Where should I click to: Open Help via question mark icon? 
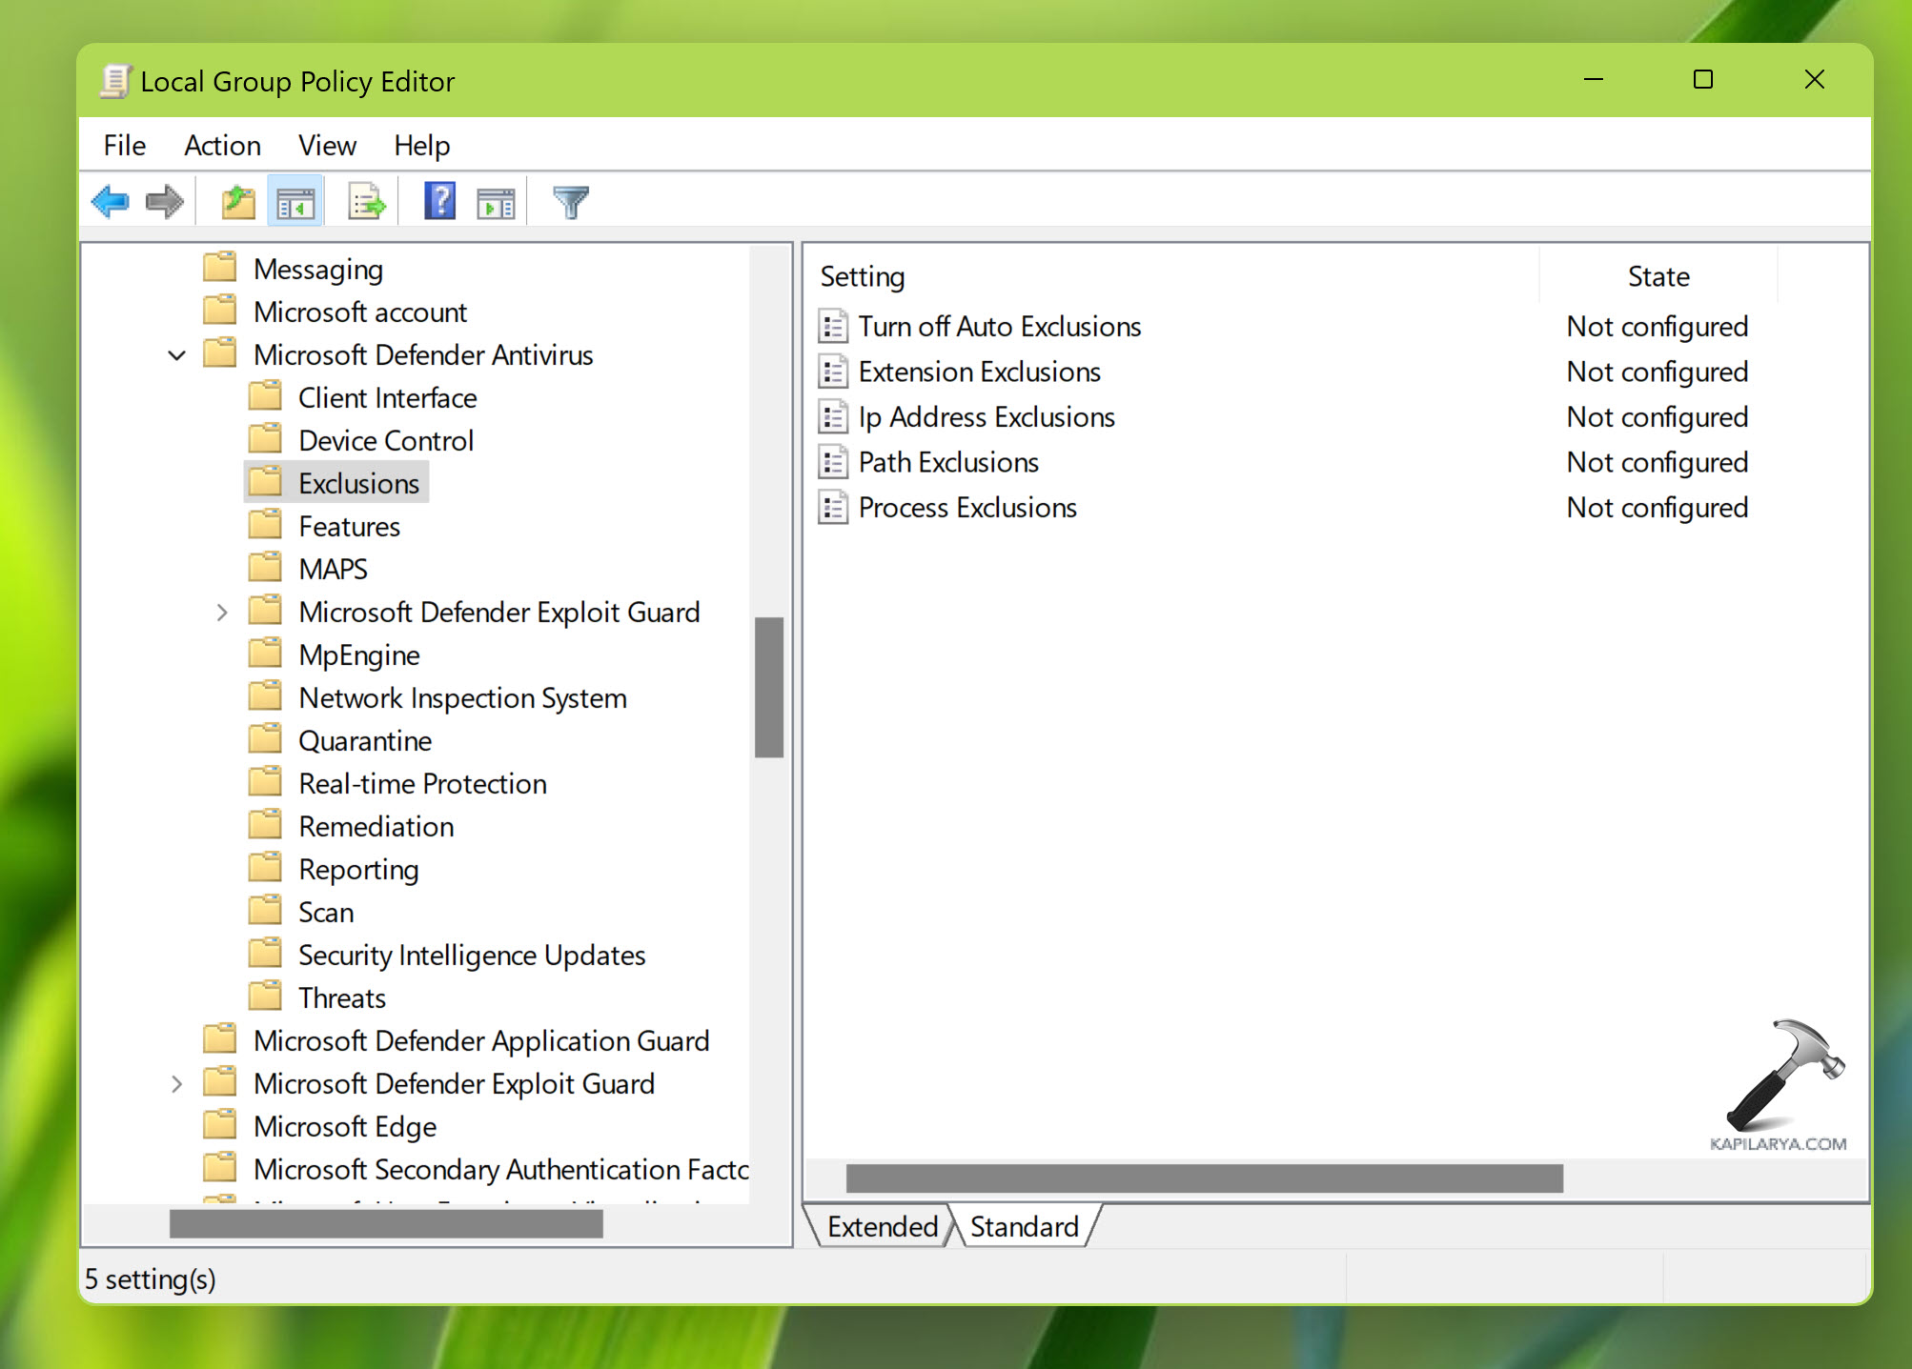click(x=439, y=202)
